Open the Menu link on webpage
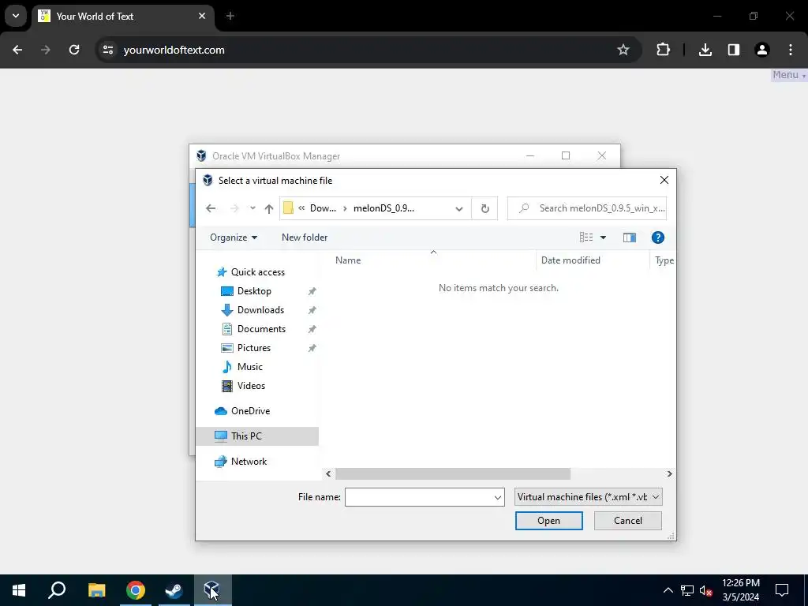This screenshot has width=808, height=606. [x=788, y=75]
